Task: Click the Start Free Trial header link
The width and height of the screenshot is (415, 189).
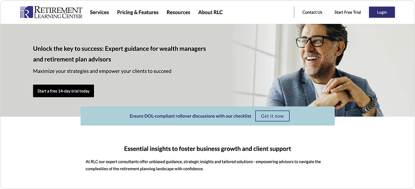Action: pyautogui.click(x=347, y=12)
